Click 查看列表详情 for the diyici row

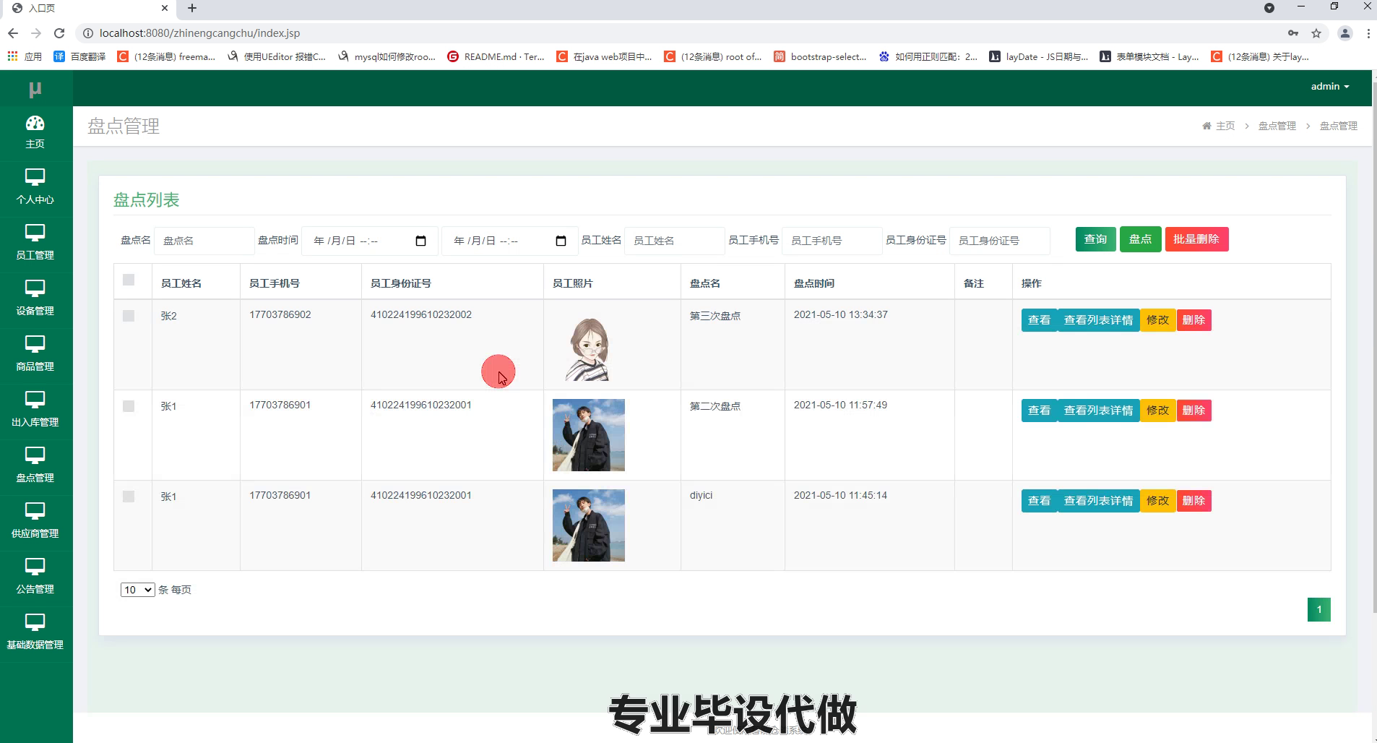pos(1098,501)
